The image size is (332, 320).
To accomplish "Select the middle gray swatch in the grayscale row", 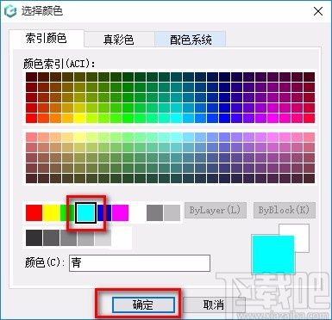I will click(68, 237).
